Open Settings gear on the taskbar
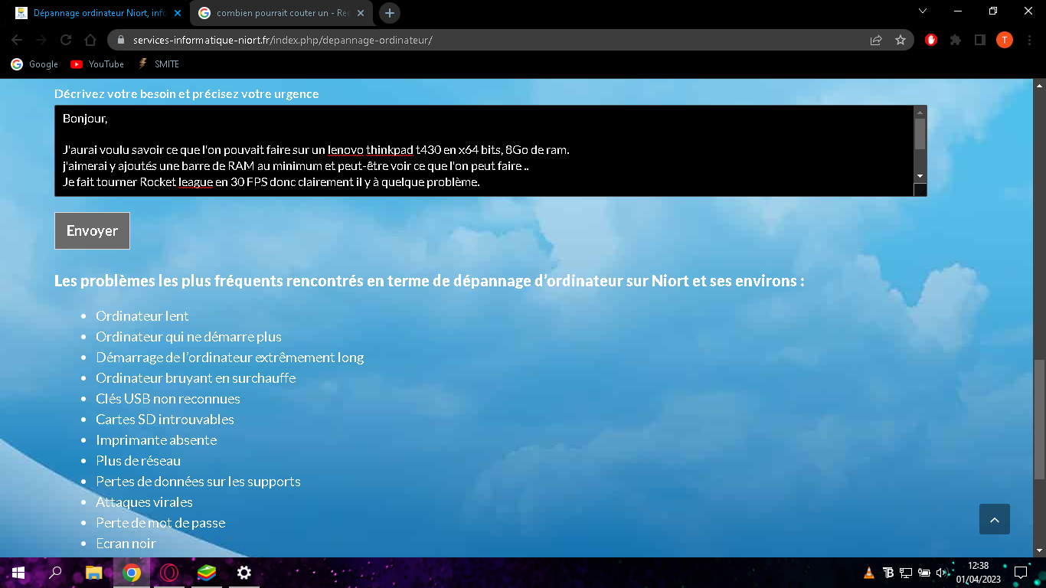This screenshot has height=588, width=1046. click(x=244, y=573)
